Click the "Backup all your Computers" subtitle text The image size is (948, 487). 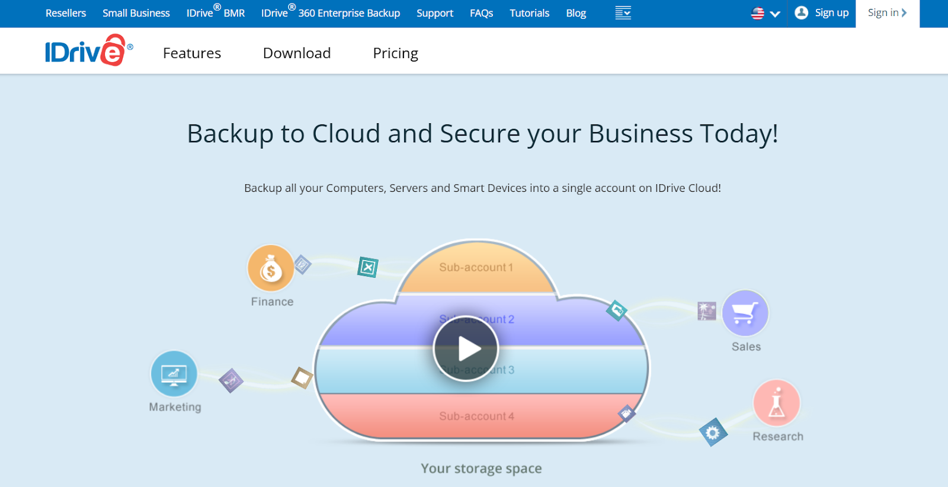coord(482,188)
